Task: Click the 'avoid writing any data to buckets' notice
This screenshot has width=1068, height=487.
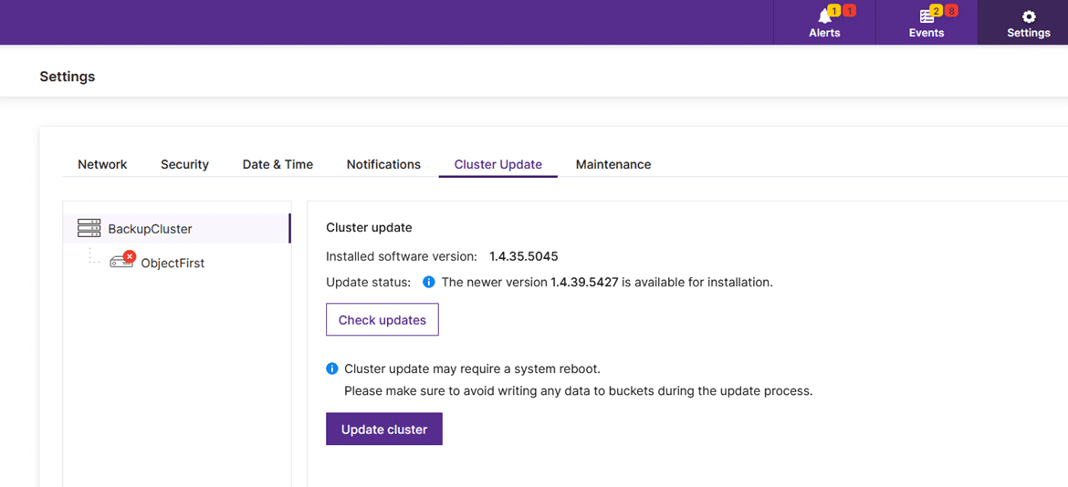Action: [579, 391]
